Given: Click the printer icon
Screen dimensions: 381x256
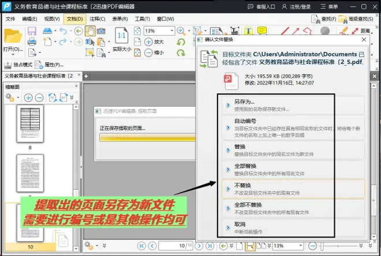Looking at the screenshot, I should click(x=32, y=42).
